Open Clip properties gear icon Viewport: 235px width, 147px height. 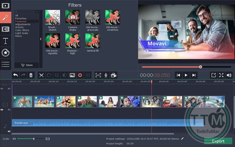point(80,75)
